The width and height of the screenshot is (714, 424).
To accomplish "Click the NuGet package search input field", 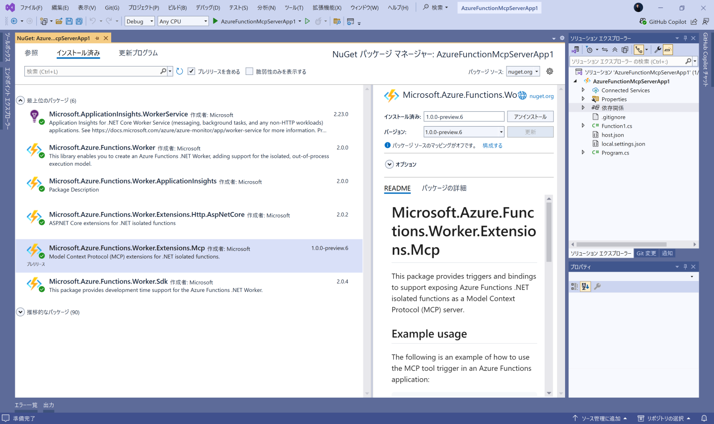I will pyautogui.click(x=93, y=71).
